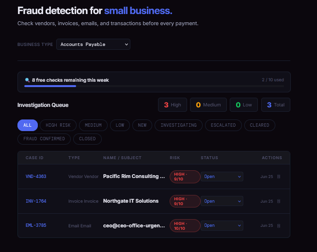The width and height of the screenshot is (317, 252).
Task: Click ceo@ceo-office-urgen... subject cell
Action: click(x=134, y=225)
